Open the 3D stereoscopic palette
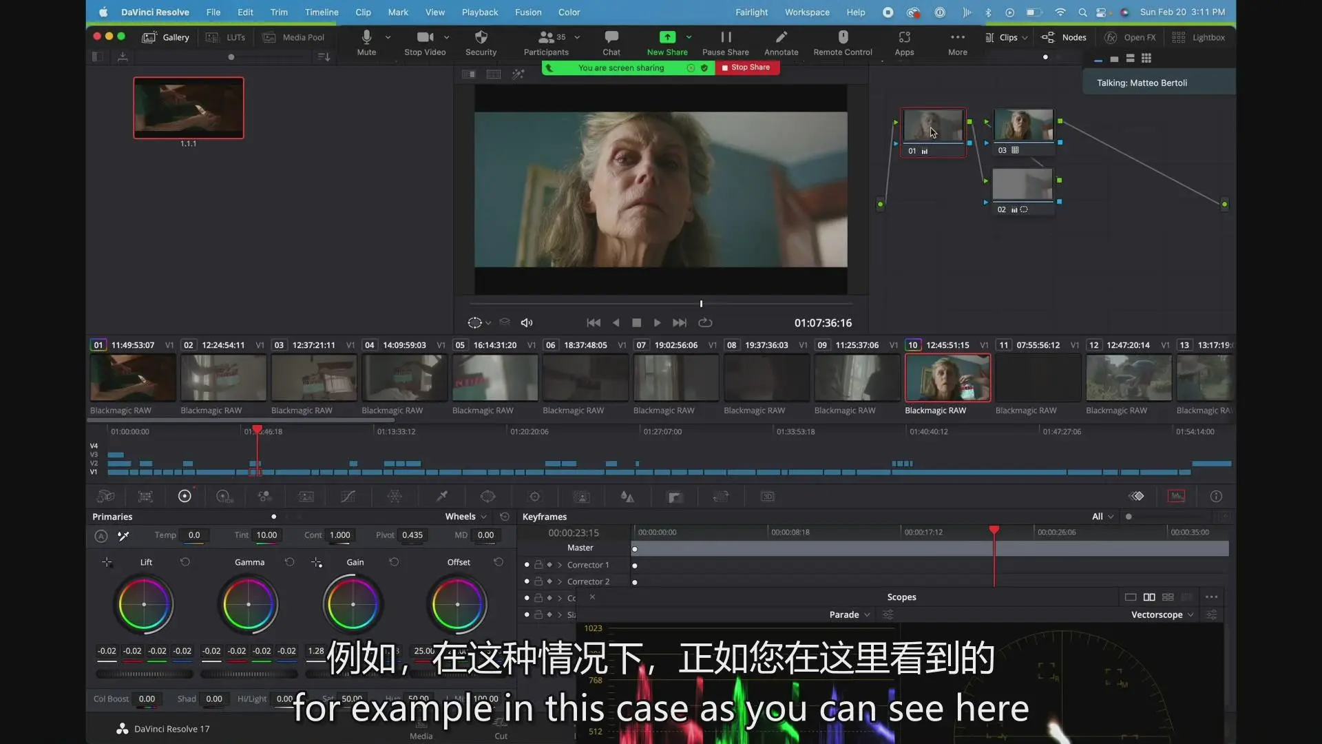 click(x=768, y=496)
